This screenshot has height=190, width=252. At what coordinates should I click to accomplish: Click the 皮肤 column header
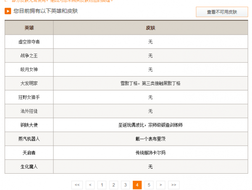click(x=151, y=28)
